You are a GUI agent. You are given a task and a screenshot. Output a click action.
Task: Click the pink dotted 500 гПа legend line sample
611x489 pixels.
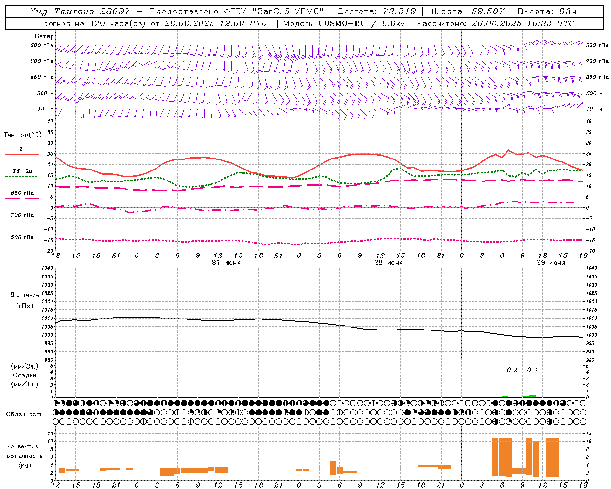[21, 243]
